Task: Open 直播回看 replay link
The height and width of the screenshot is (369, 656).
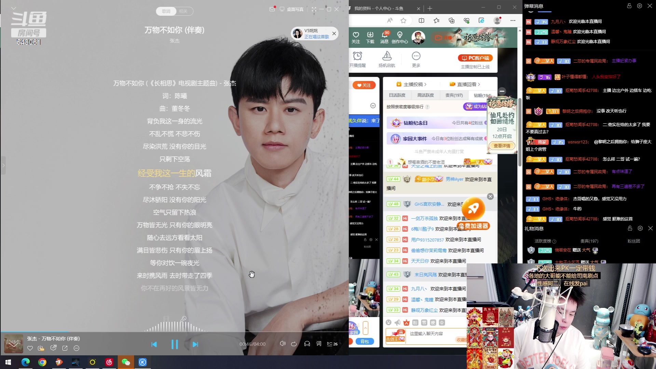Action: (x=465, y=84)
